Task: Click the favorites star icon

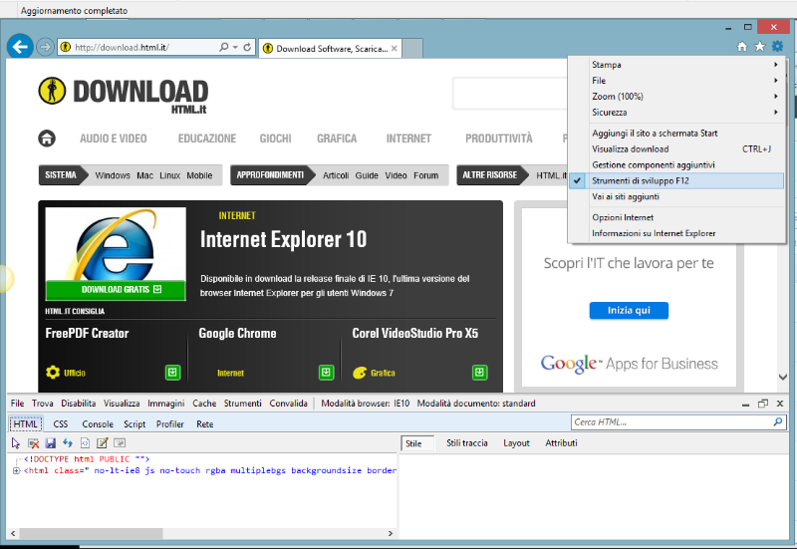Action: pyautogui.click(x=760, y=47)
